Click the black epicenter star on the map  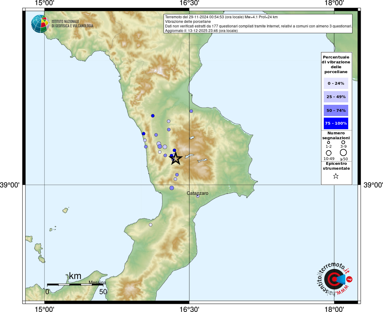coord(176,158)
